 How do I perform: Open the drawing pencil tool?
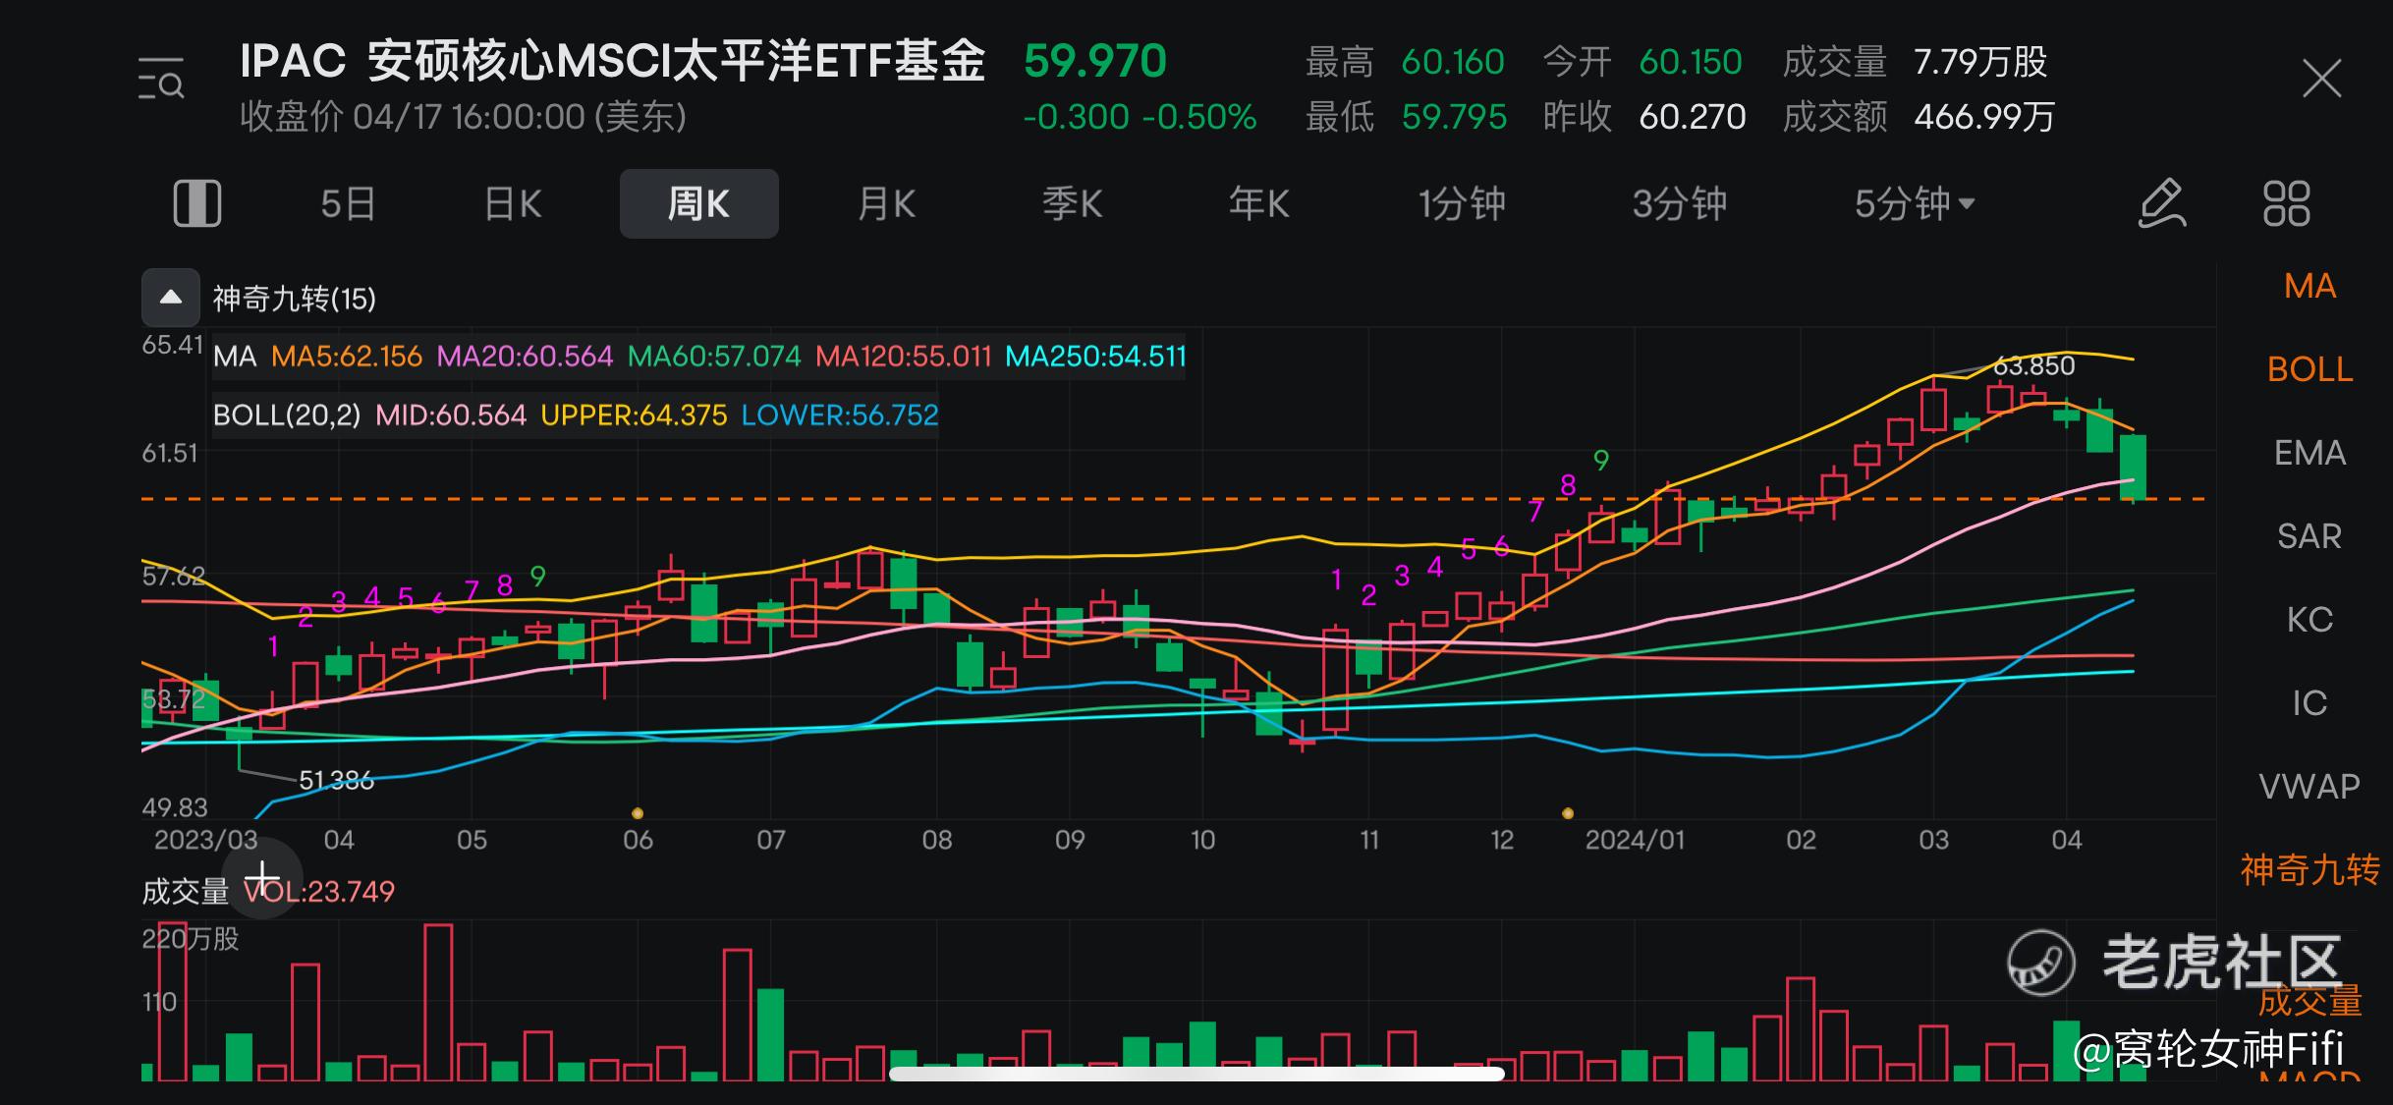pos(2162,203)
